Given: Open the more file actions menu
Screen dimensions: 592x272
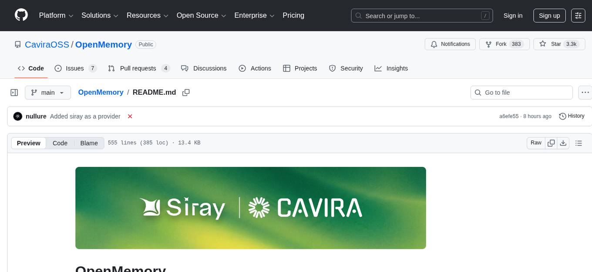Looking at the screenshot, I should pyautogui.click(x=585, y=93).
